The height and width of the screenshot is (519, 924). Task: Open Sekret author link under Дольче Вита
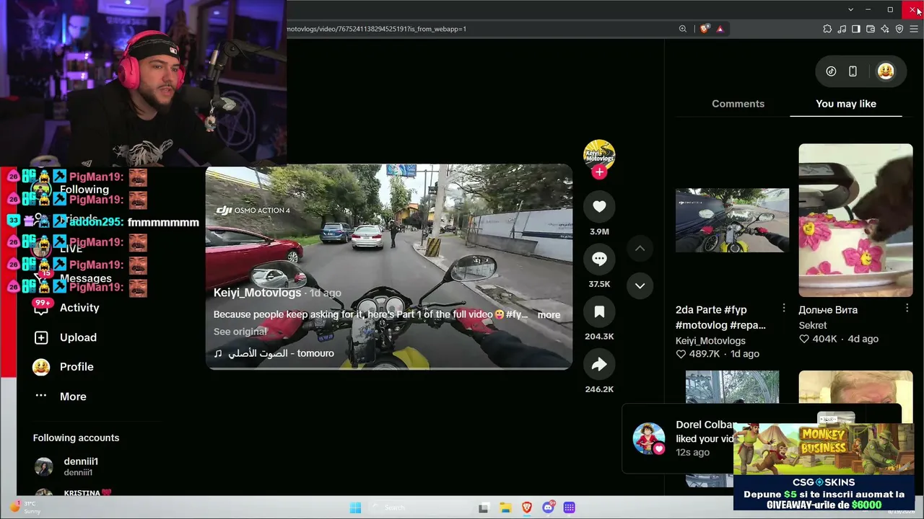(813, 325)
